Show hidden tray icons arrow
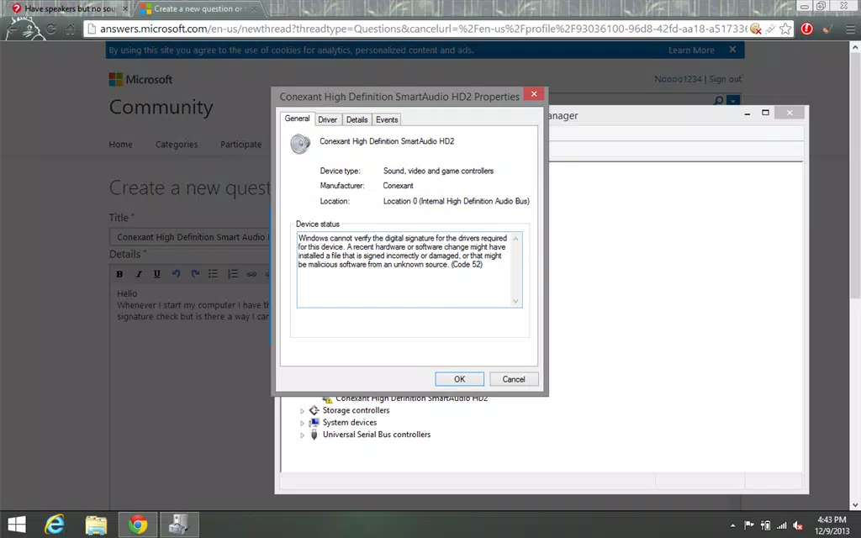 coord(732,525)
